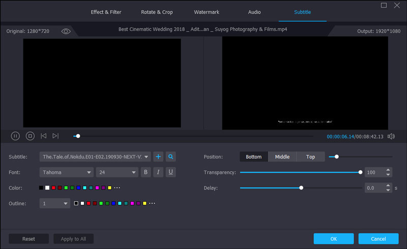Search for subtitles online

(171, 157)
